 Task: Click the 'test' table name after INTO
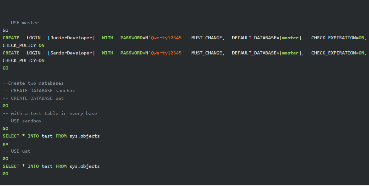pos(47,136)
